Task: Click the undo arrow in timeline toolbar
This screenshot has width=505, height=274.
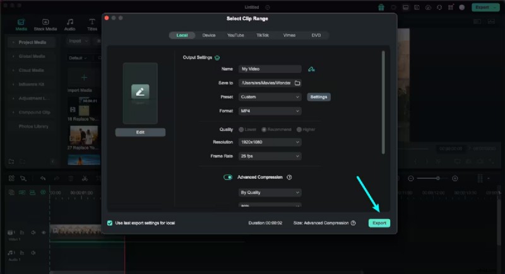Action: [43, 178]
